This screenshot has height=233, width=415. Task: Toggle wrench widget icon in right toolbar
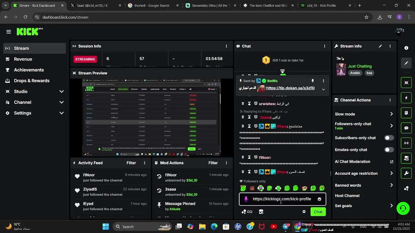point(406,173)
